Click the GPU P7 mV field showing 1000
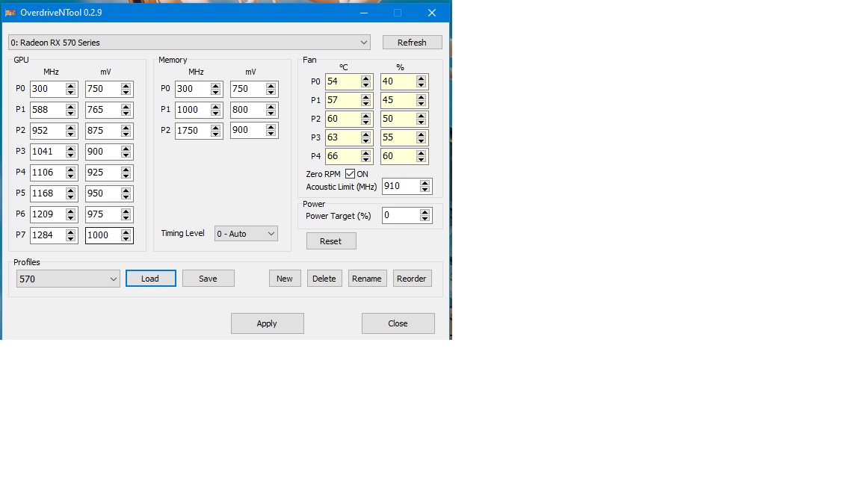Image resolution: width=861 pixels, height=484 pixels. pos(103,235)
